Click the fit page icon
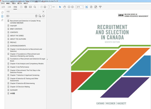Viewport: 151px width, 109px height. tap(91, 7)
